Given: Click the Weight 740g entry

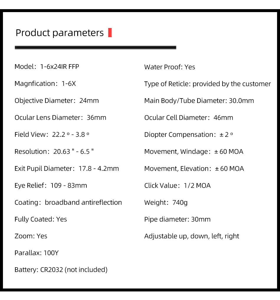Looking at the screenshot, I should 166,202.
